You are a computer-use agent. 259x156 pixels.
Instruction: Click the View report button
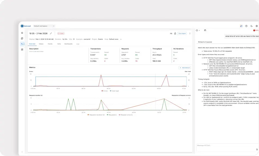(x=182, y=34)
